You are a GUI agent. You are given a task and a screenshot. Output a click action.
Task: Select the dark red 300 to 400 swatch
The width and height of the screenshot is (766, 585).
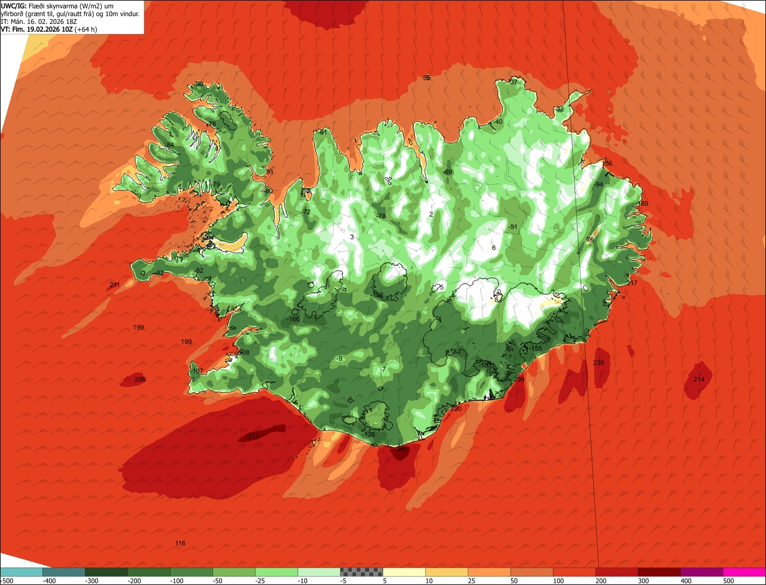click(659, 572)
